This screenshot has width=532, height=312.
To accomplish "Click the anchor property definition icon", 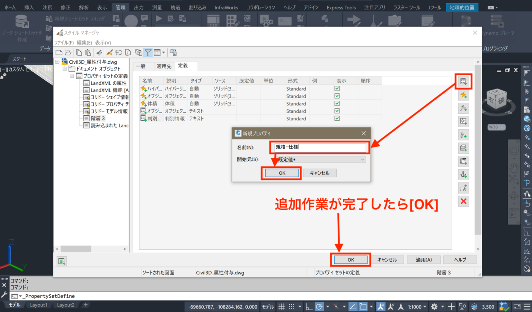I will 463,175.
